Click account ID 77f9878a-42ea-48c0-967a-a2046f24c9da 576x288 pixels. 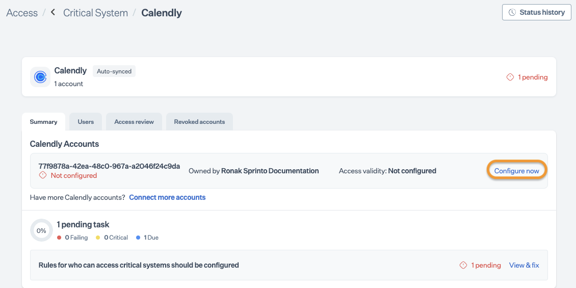coord(109,166)
